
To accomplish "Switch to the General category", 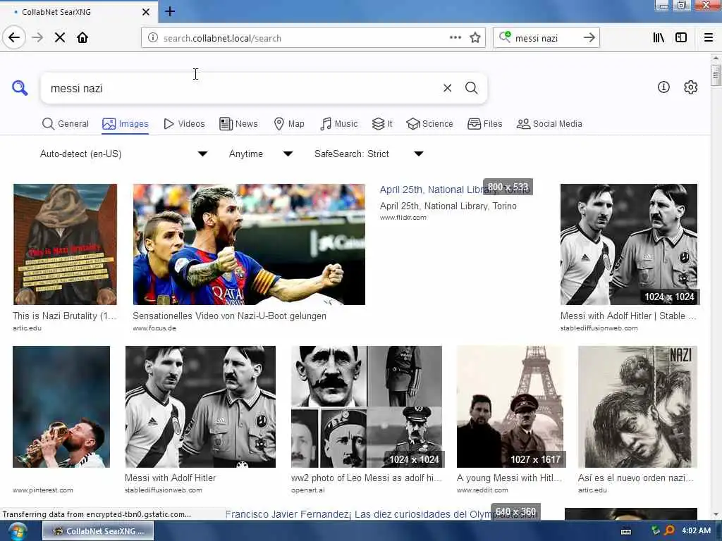I will click(x=66, y=124).
